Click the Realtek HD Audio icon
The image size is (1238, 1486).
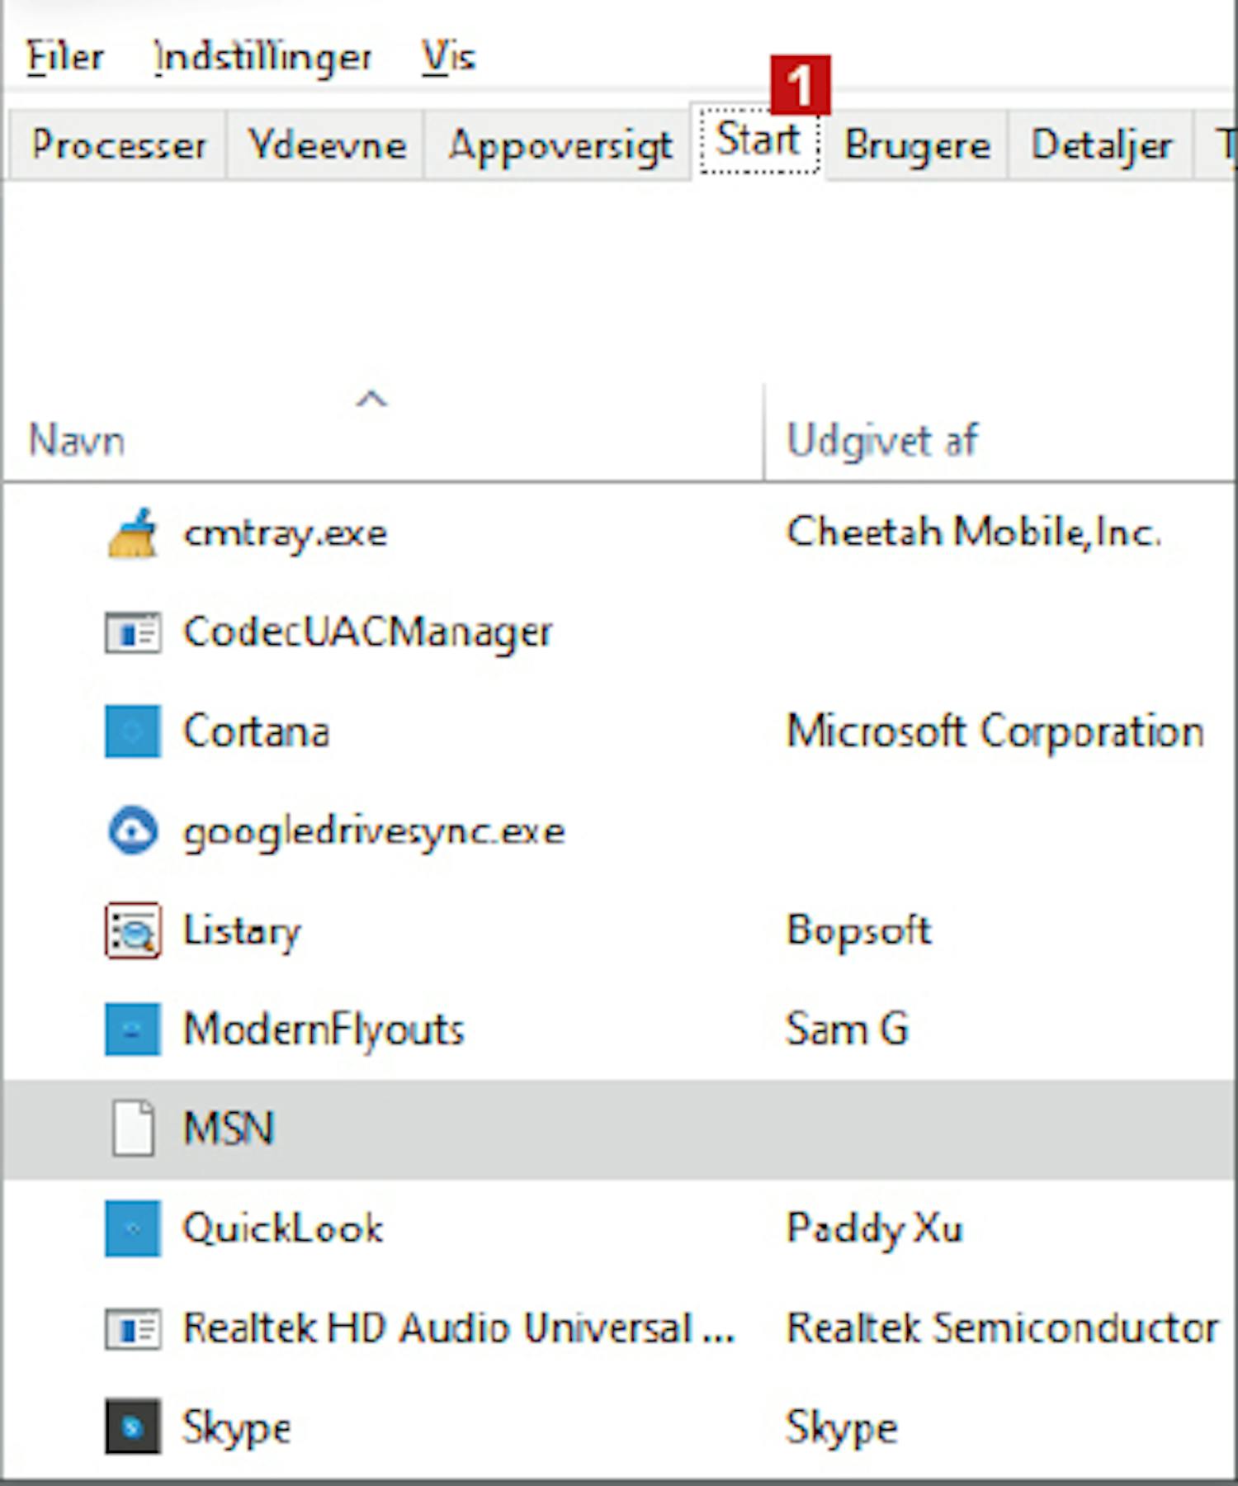[132, 1329]
